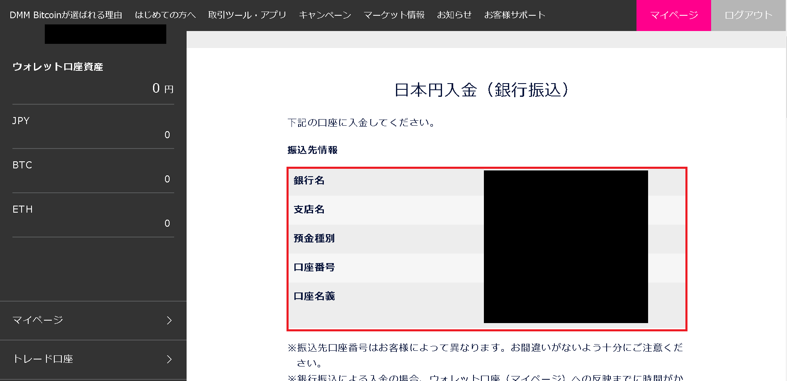Click the text 下記の口座に入金してください。

(x=361, y=122)
